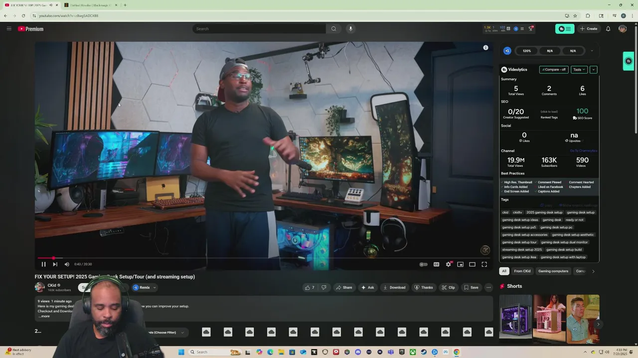Screen dimensions: 638x358
Task: Open Videolytics Tools dropdown
Action: (579, 70)
